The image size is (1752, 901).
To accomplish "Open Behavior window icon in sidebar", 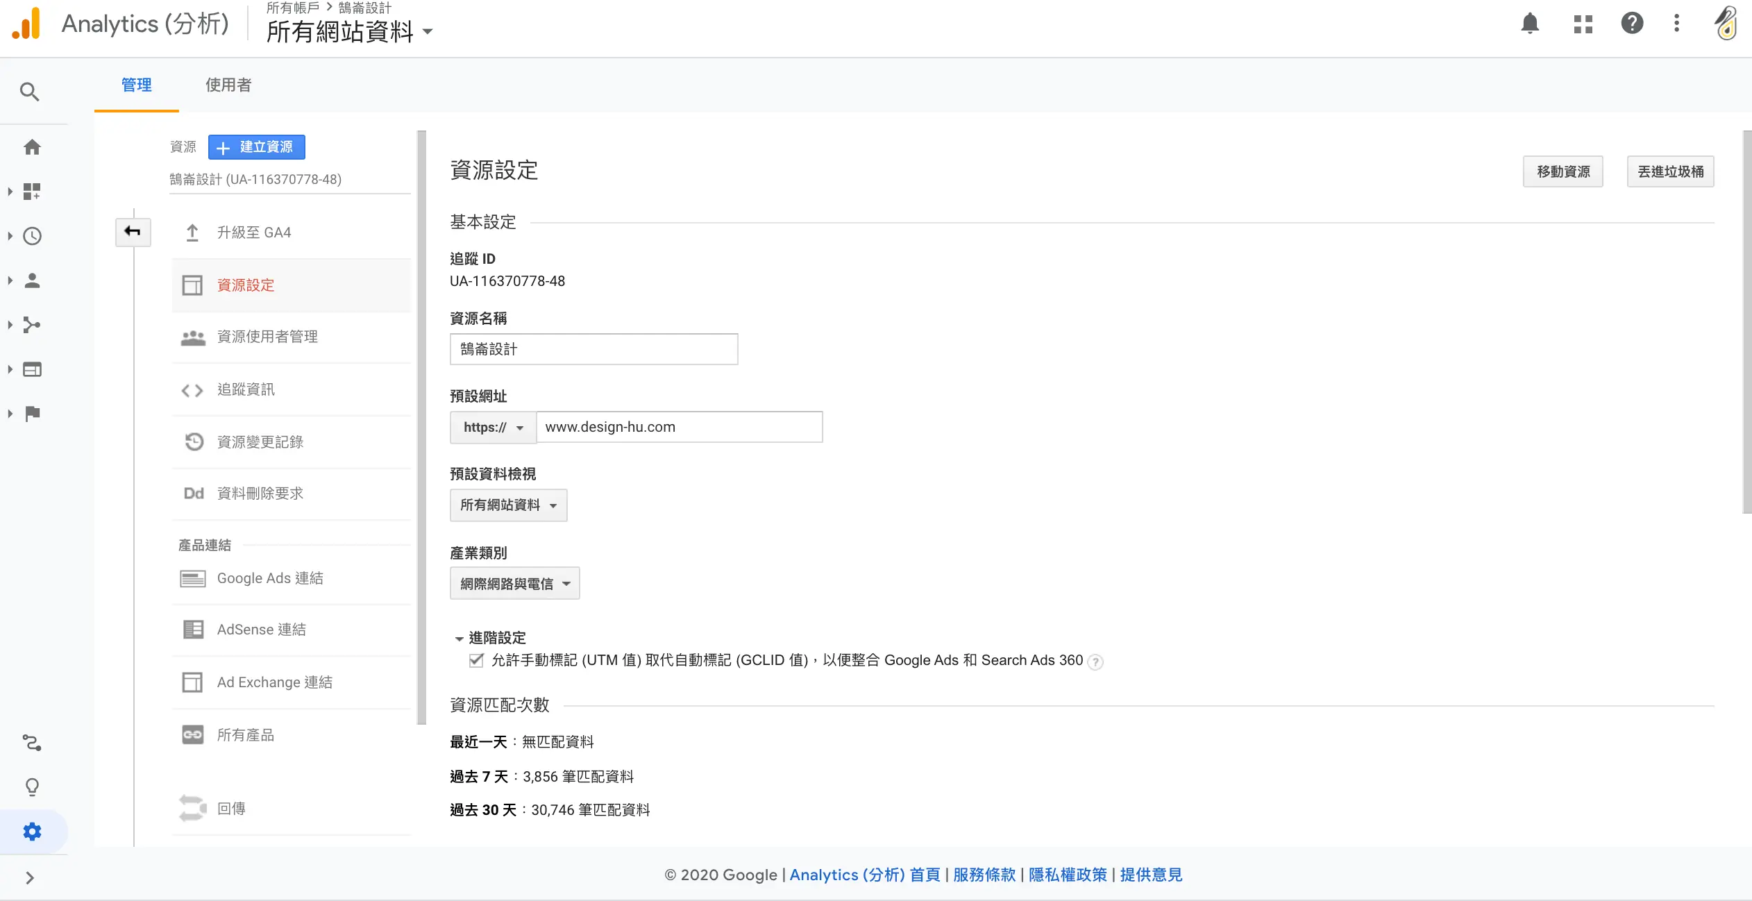I will pyautogui.click(x=32, y=369).
